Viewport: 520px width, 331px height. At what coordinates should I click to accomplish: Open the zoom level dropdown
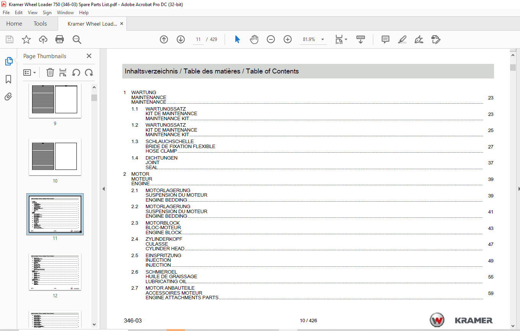pyautogui.click(x=322, y=39)
